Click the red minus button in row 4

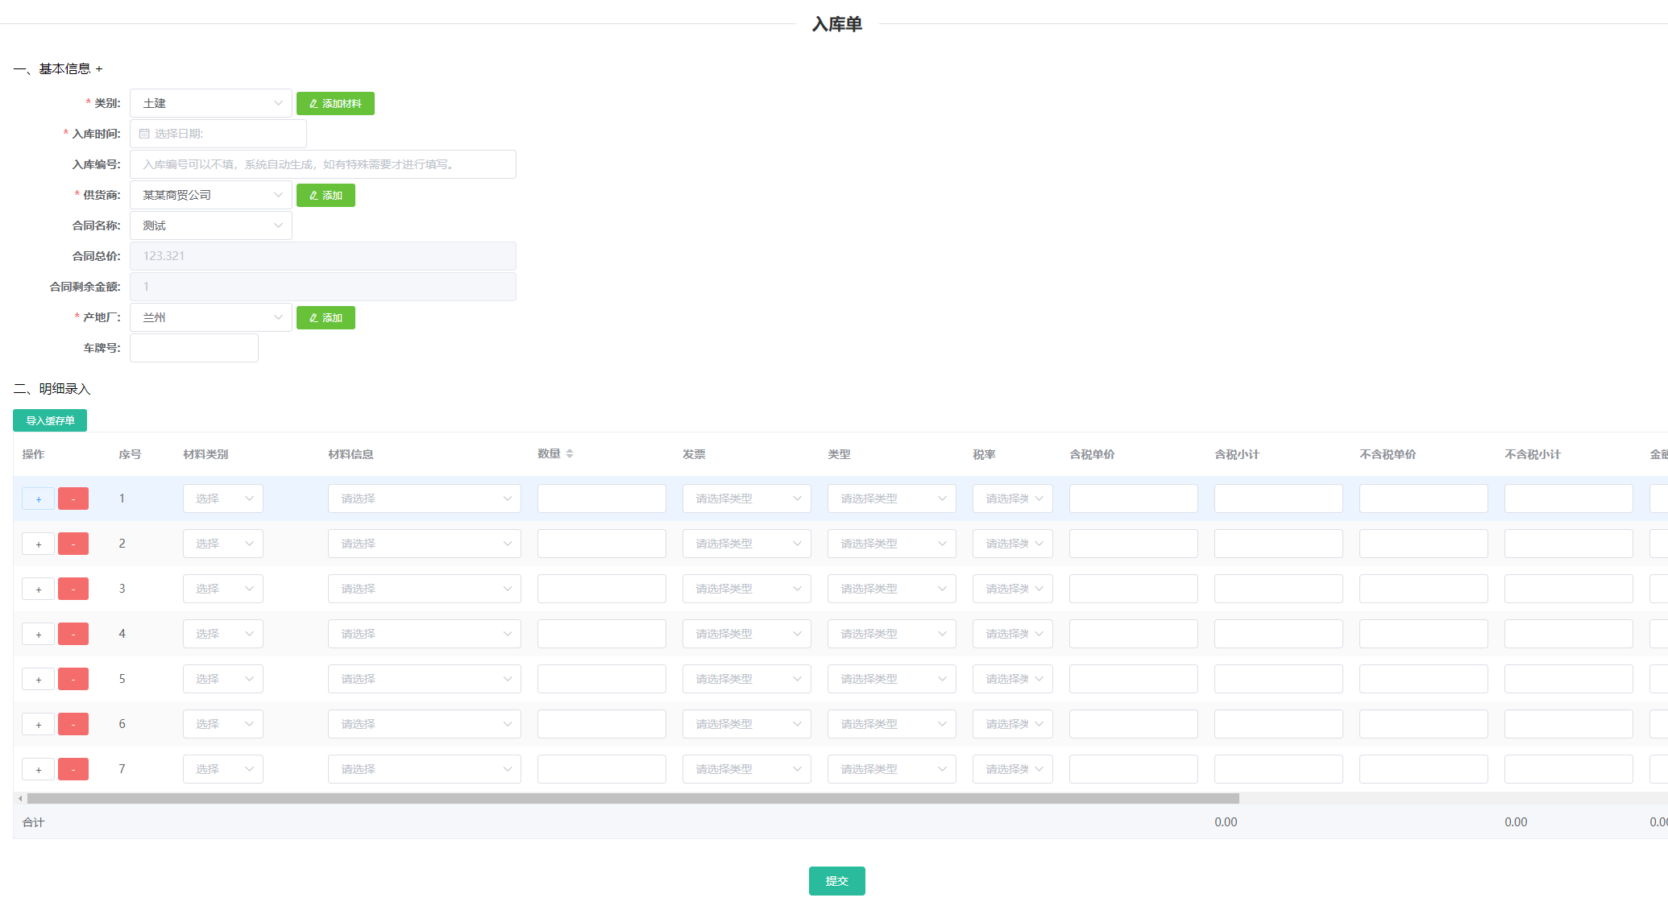(x=73, y=635)
